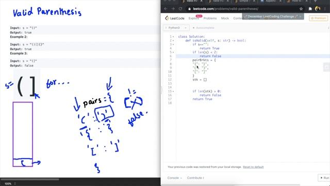Click 'Output: false' in Example 3

22,66
